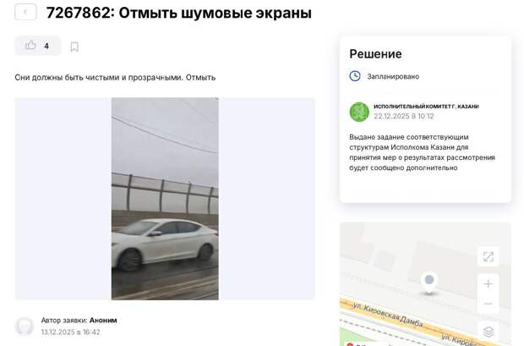Viewport: 524px width, 346px height.
Task: Go back using the arrow button
Action: point(25,12)
